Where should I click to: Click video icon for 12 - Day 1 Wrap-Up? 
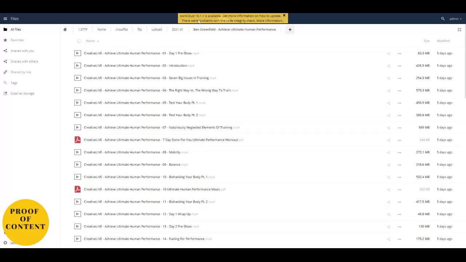point(78,214)
